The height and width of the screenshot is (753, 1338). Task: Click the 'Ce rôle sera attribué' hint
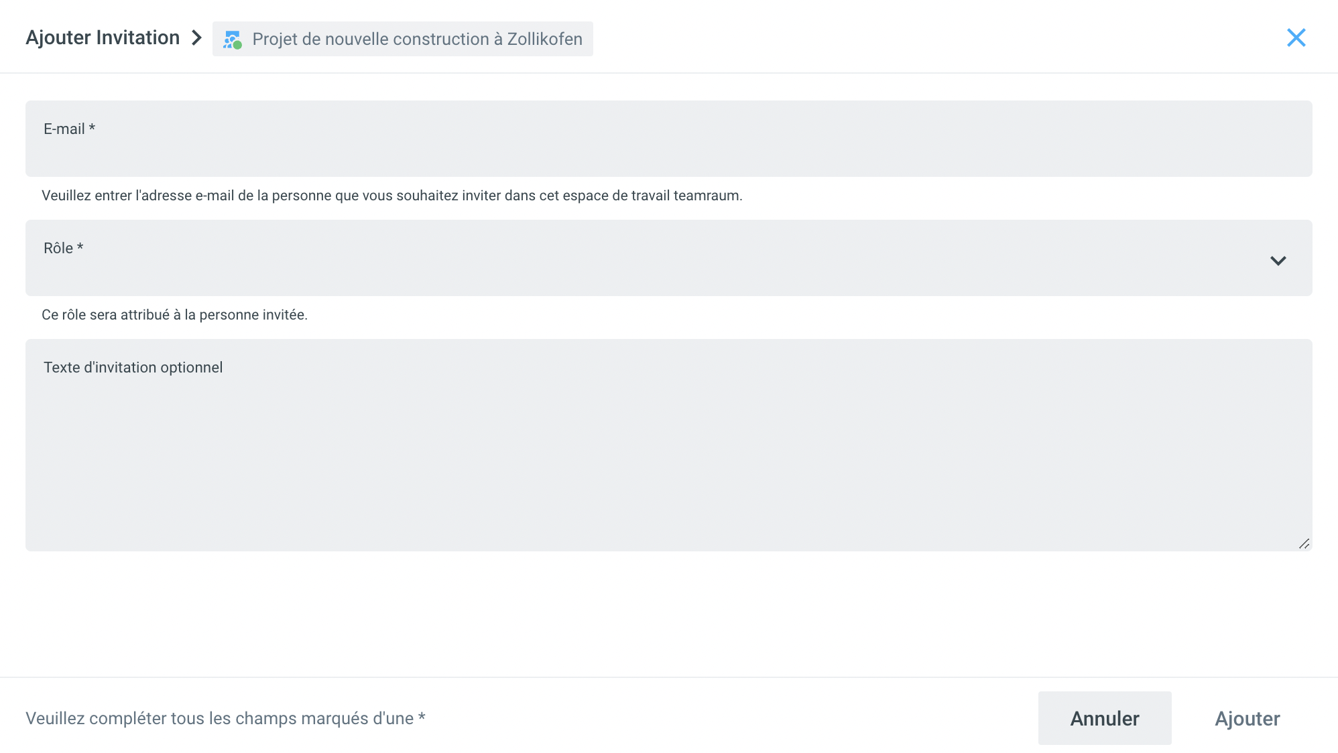(174, 315)
